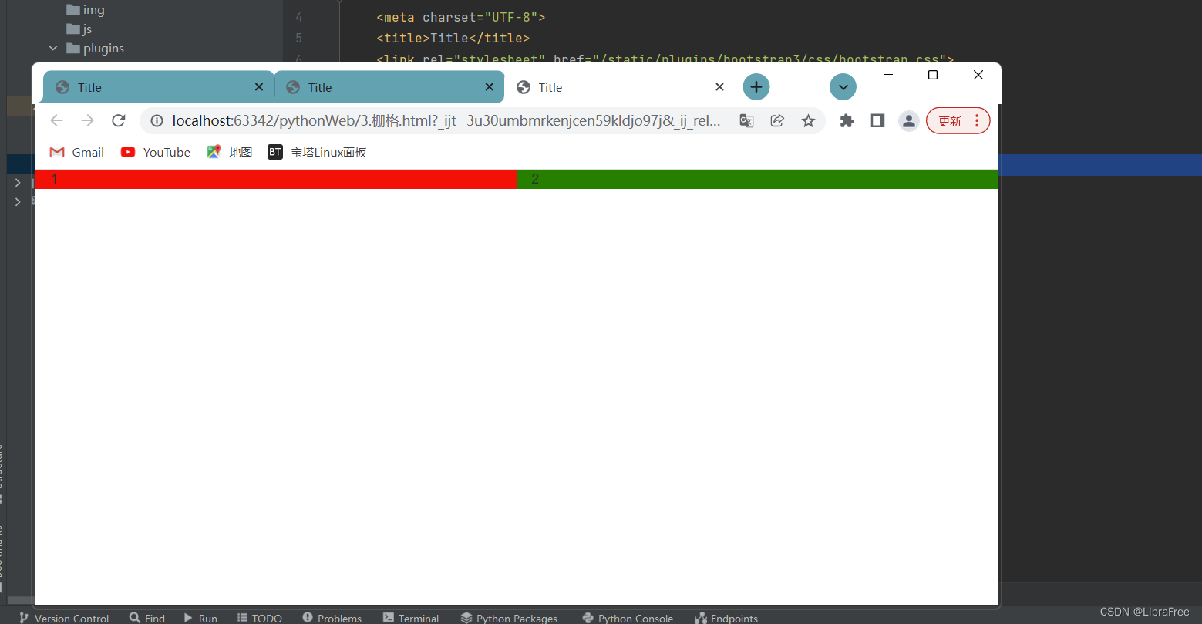Open the Version Control tool window
The height and width of the screenshot is (624, 1202).
64,618
